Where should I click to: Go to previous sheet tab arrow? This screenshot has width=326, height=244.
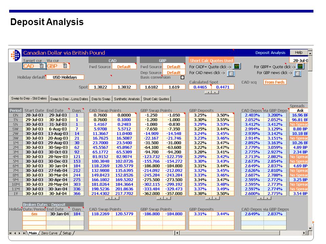pos(15,233)
